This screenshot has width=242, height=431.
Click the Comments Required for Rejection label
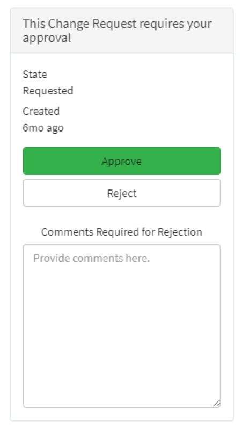(x=122, y=232)
